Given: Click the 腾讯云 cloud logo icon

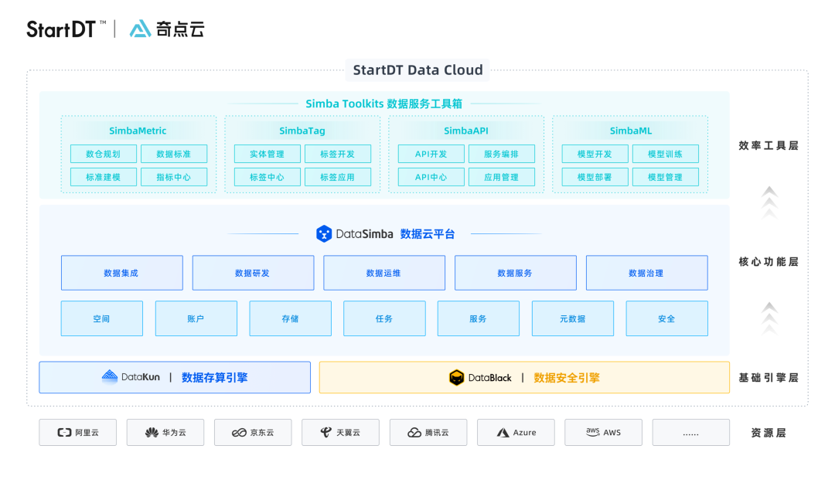Looking at the screenshot, I should pyautogui.click(x=414, y=433).
